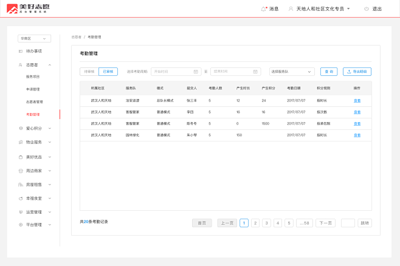Click the 首页 first page button

click(202, 223)
